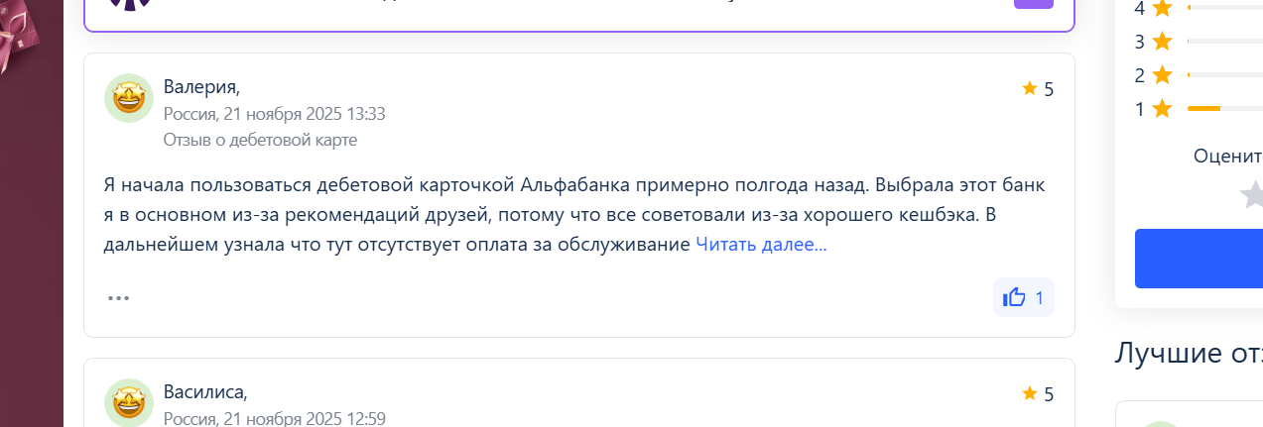Click the star next to Валерия's rating 5
This screenshot has width=1263, height=427.
1029,89
